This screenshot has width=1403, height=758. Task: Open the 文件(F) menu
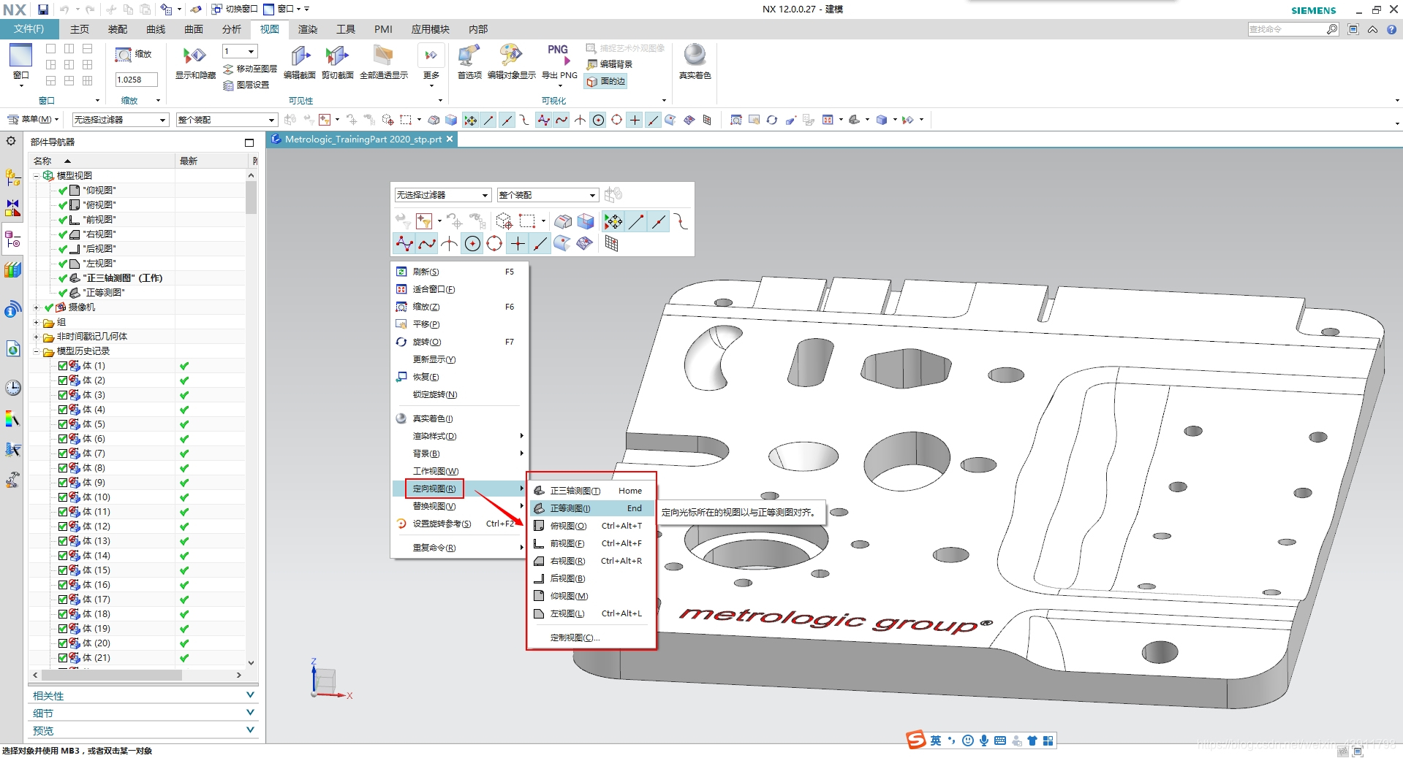pyautogui.click(x=29, y=29)
